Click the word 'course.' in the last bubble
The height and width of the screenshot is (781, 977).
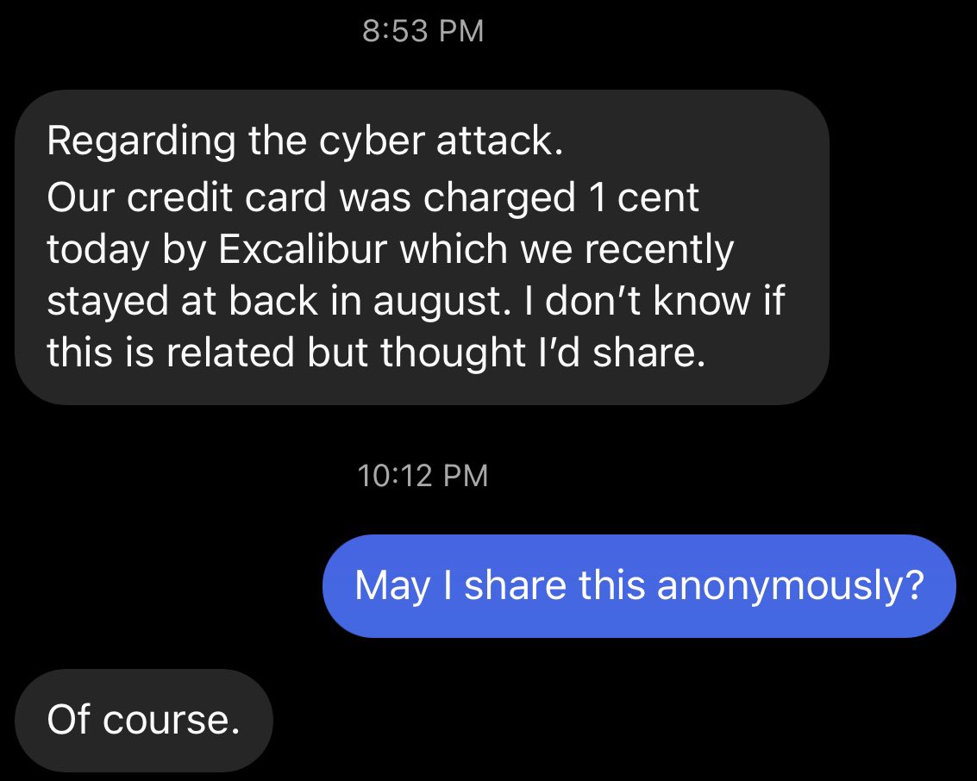pyautogui.click(x=172, y=721)
